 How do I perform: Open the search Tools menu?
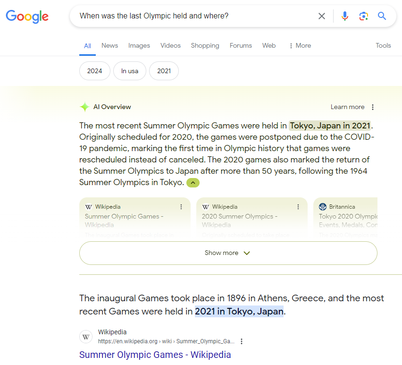383,46
